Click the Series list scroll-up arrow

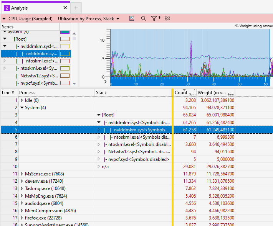pos(74,34)
